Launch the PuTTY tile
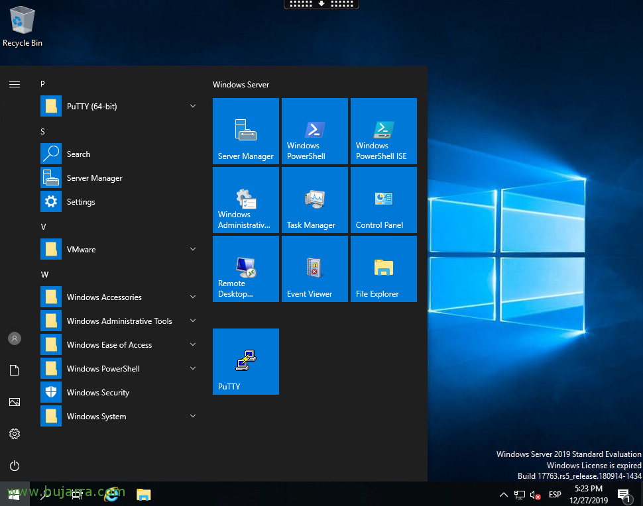 click(246, 362)
